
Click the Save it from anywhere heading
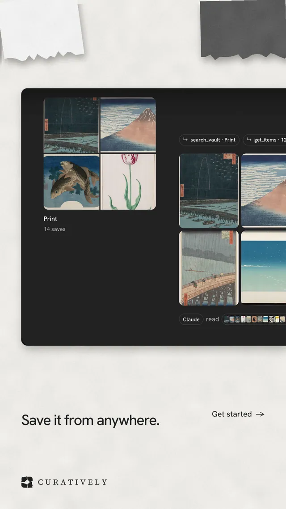pos(90,420)
